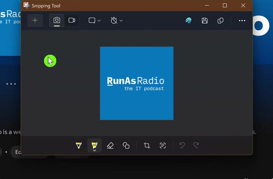Select the Ballpoint pen tool
Viewport: 273px width, 179px height.
tap(79, 145)
